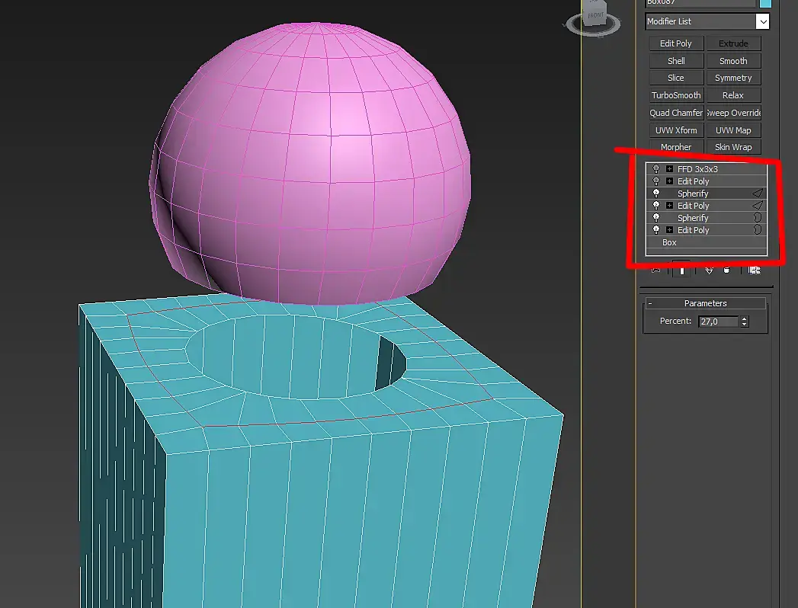Click the Percent value field

(717, 322)
